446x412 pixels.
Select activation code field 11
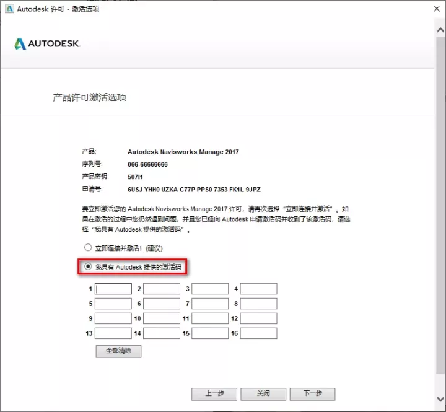click(210, 318)
